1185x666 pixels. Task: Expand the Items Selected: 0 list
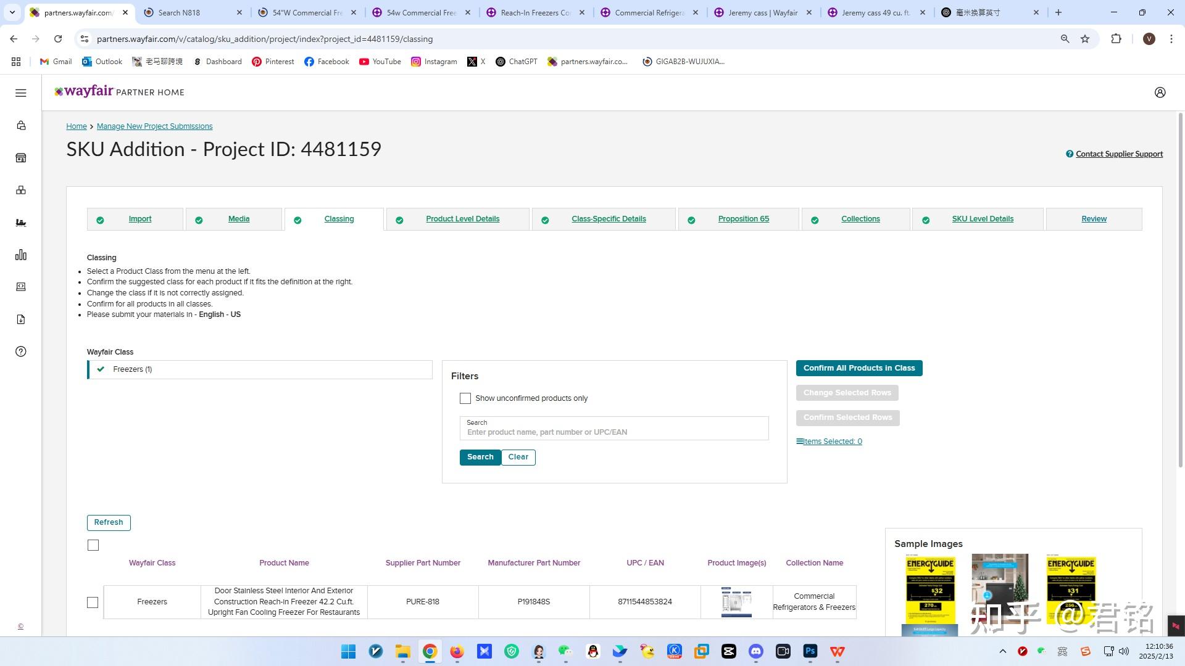coord(829,442)
